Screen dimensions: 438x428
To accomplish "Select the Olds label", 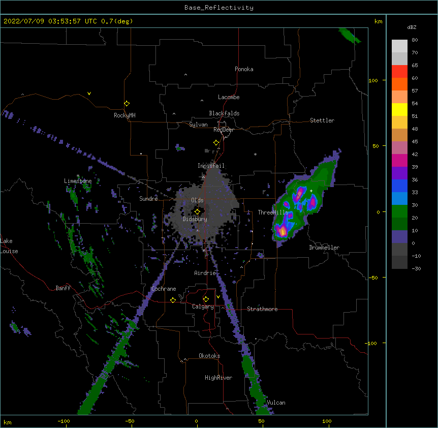I will tap(197, 200).
